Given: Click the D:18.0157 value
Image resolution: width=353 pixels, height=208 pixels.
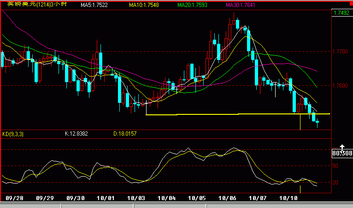Looking at the screenshot, I should tap(125, 134).
